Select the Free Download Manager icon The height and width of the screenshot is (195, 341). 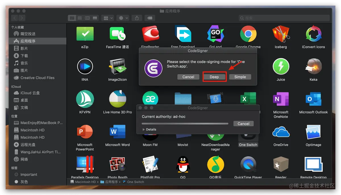pyautogui.click(x=183, y=34)
